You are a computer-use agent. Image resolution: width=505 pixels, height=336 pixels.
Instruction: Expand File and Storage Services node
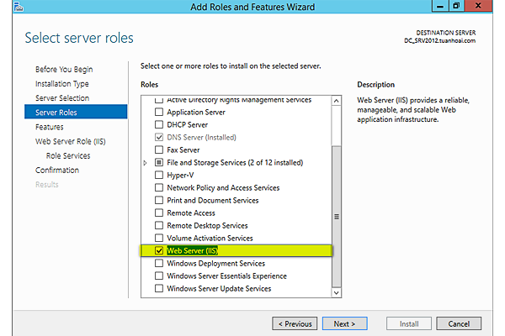click(145, 163)
